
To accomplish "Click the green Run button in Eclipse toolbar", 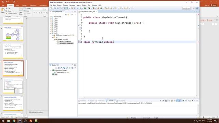I will coord(85,8).
